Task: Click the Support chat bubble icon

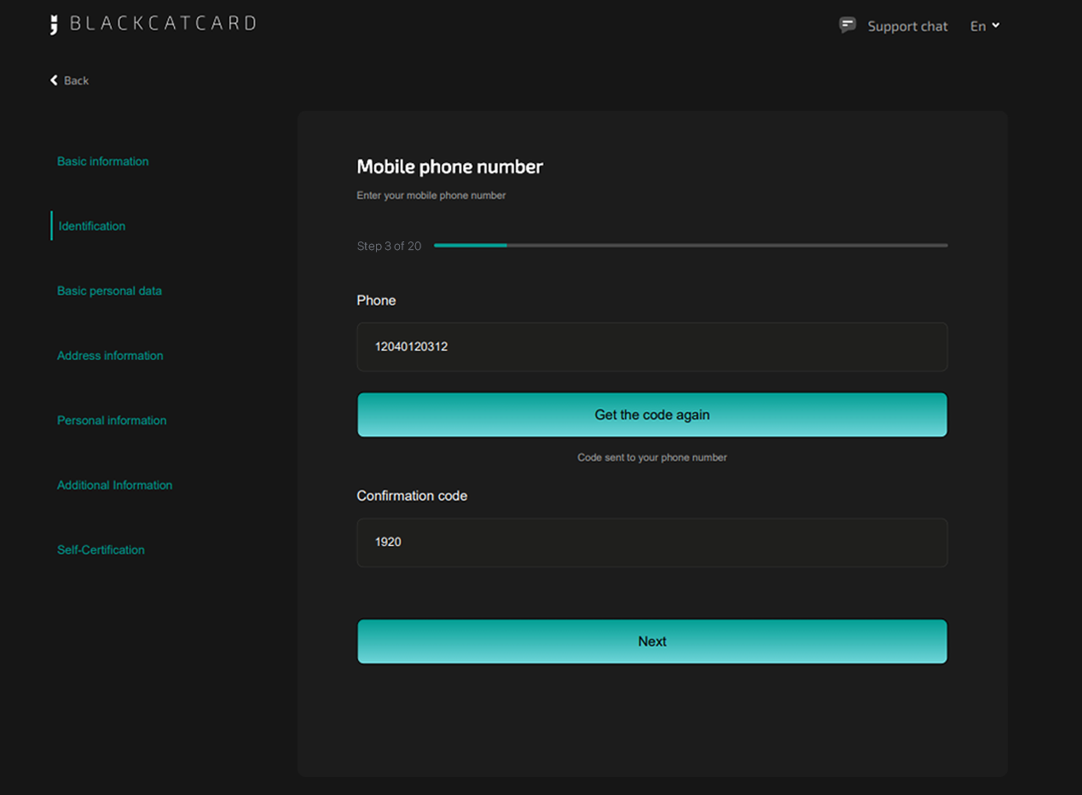Action: (x=848, y=26)
